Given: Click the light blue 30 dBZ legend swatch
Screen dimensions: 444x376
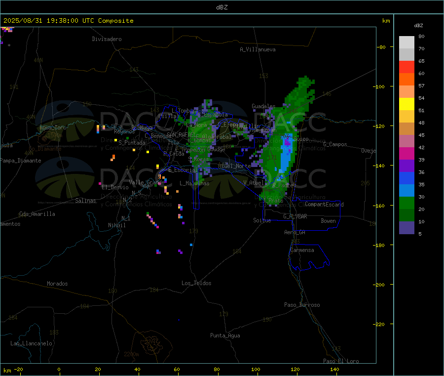Looking at the screenshot, I should pos(407,191).
